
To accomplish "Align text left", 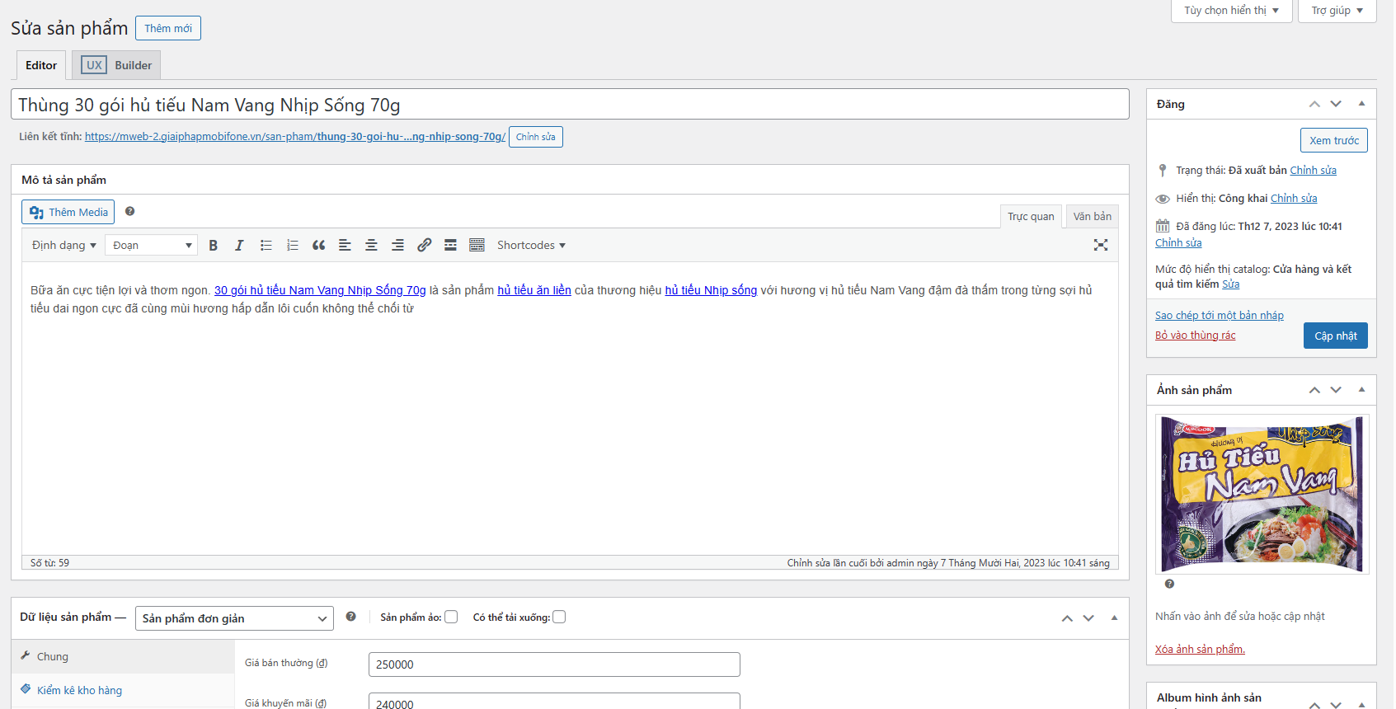I will [x=345, y=245].
